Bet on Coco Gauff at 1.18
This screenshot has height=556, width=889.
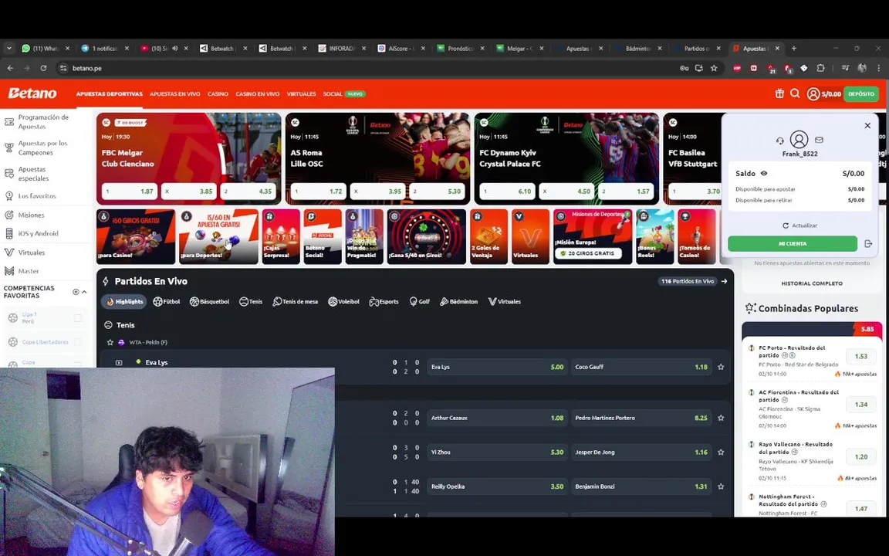[641, 367]
